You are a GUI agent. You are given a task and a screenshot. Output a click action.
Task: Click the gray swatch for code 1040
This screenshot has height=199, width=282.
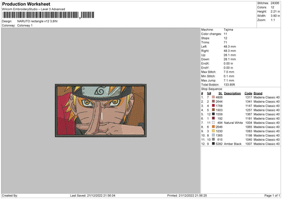tap(213, 139)
